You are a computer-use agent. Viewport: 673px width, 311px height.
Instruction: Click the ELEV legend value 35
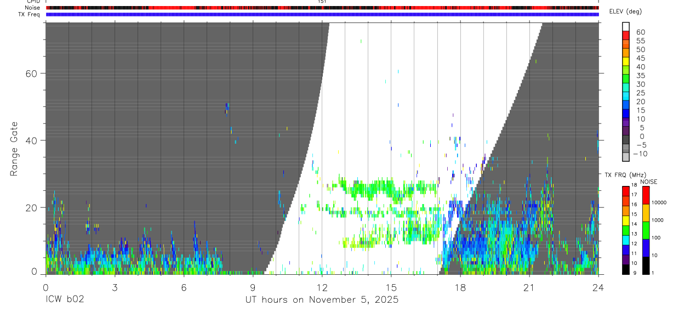(640, 76)
